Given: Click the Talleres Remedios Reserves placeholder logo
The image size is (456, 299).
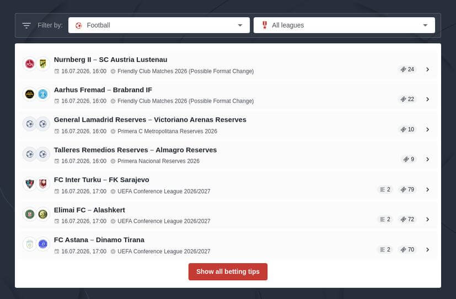Looking at the screenshot, I should (30, 154).
